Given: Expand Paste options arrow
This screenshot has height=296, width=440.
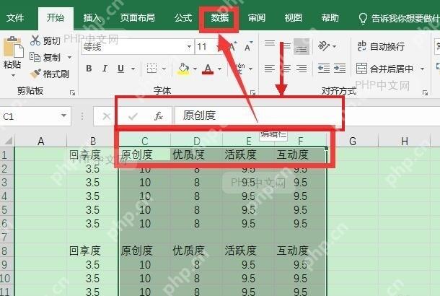Looking at the screenshot, I should [13, 75].
